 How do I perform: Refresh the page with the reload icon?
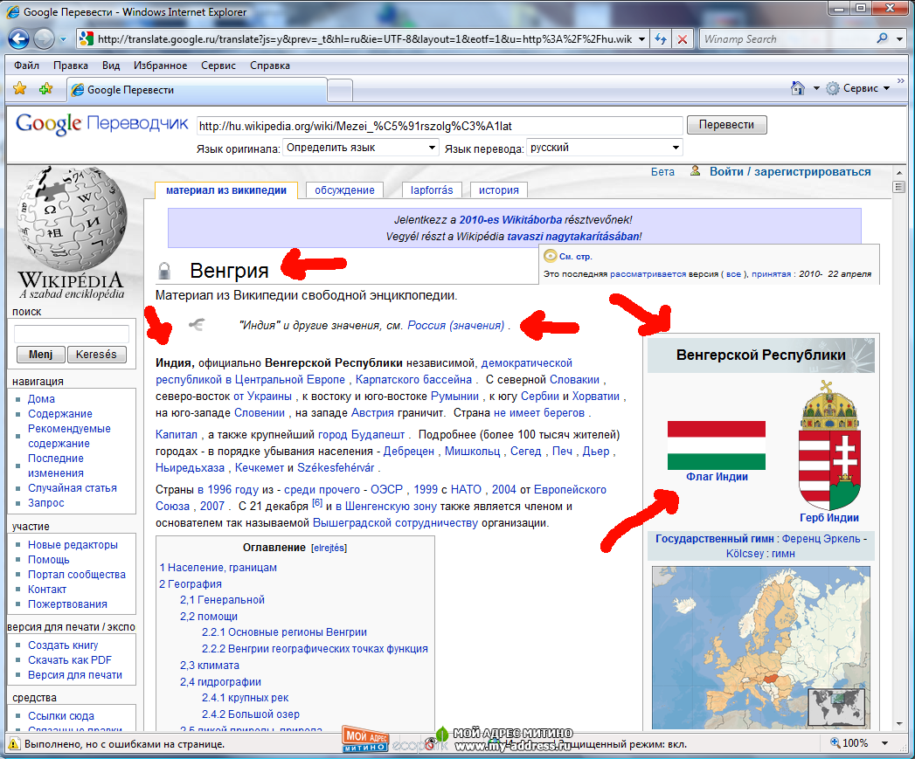coord(661,39)
